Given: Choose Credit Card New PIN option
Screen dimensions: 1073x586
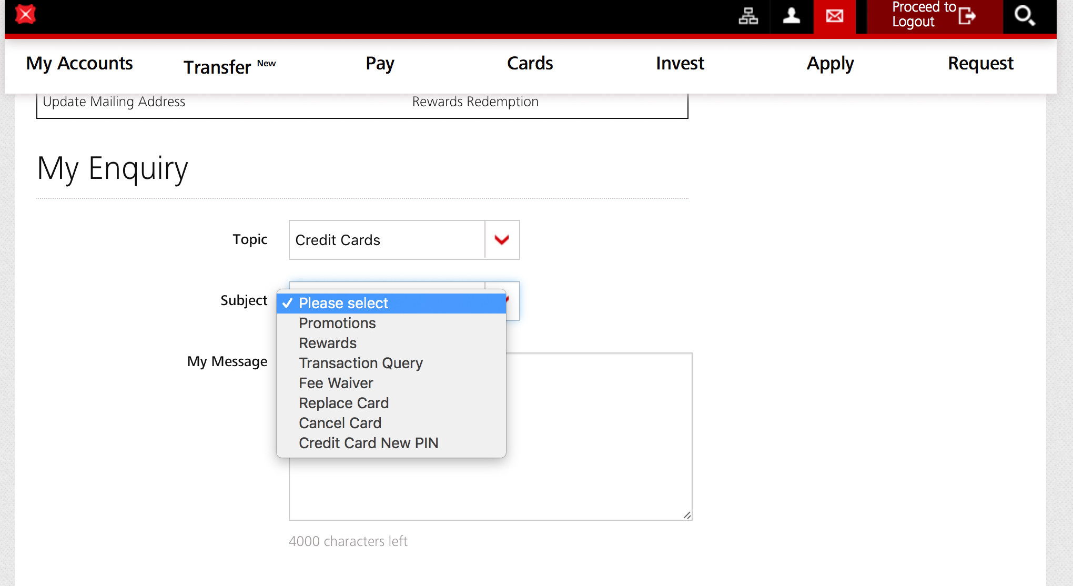Looking at the screenshot, I should 391,443.
